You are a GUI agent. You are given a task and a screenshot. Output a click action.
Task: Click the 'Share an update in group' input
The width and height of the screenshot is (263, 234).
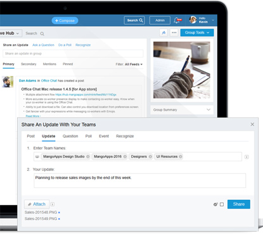(x=73, y=54)
